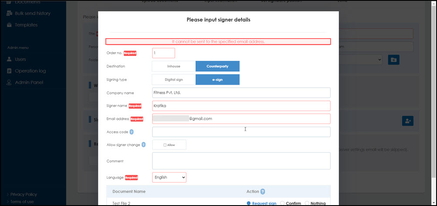Screen dimensions: 437x206
Task: Select Counterparty destination
Action: click(x=217, y=66)
